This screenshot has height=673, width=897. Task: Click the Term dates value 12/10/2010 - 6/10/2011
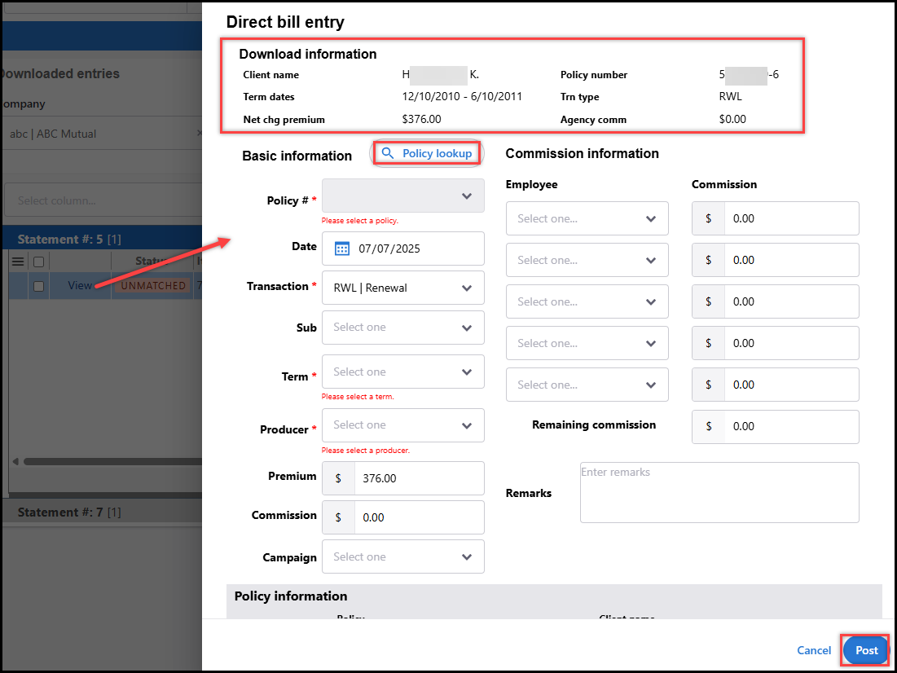(462, 97)
